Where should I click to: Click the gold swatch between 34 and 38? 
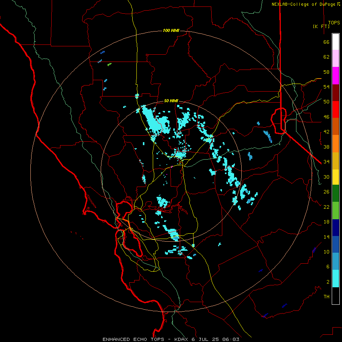pyautogui.click(x=336, y=161)
